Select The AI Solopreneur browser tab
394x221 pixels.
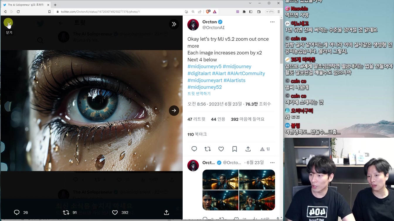pos(26,5)
